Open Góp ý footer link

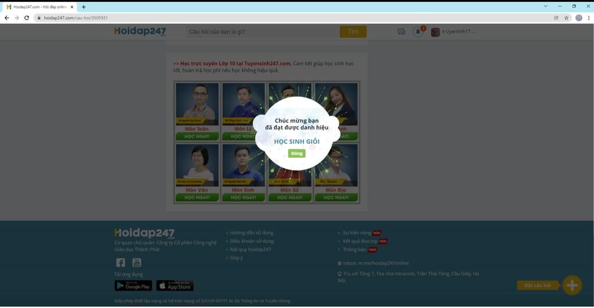[236, 258]
